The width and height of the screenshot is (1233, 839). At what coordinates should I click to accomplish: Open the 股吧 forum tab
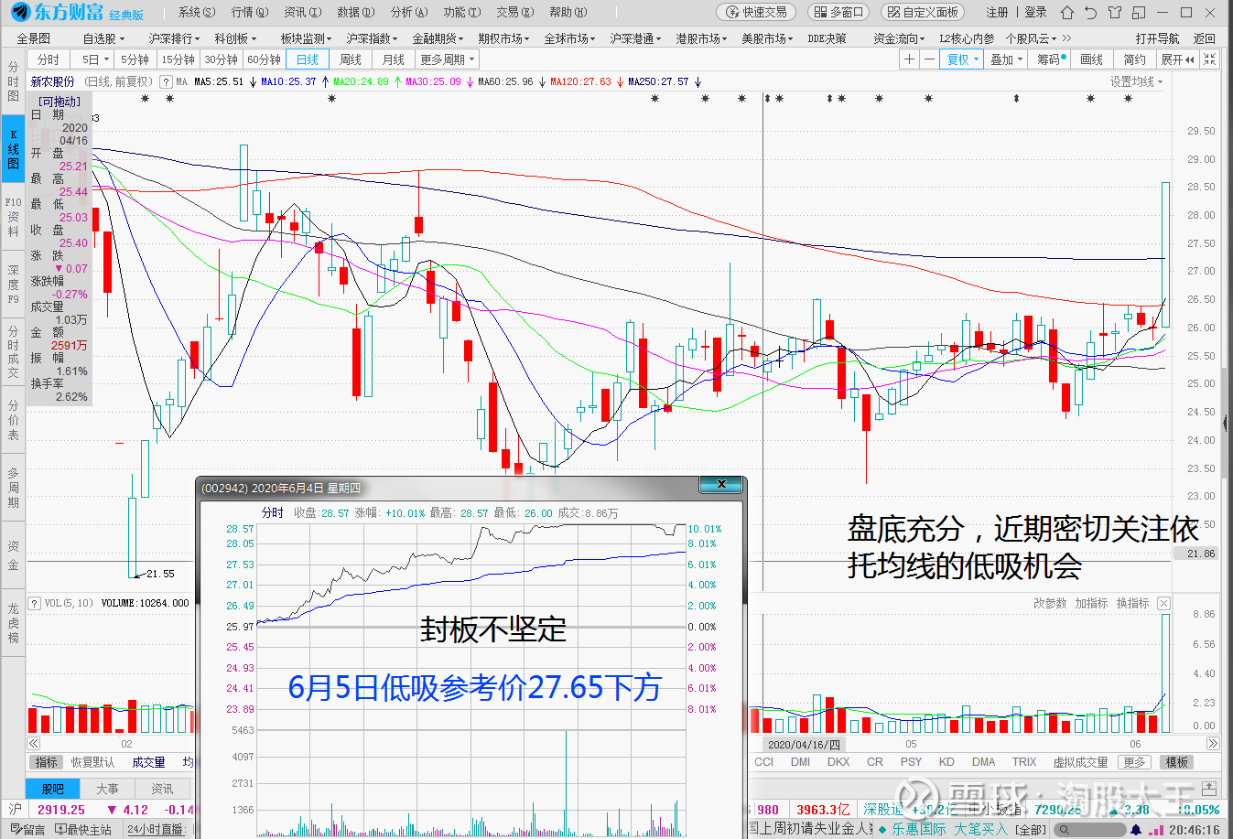tap(53, 789)
